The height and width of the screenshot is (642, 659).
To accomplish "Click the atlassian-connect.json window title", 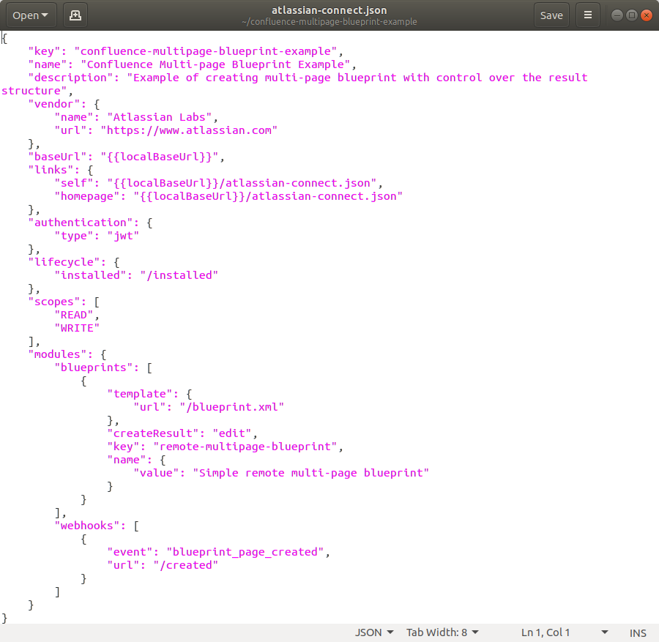I will pos(329,10).
